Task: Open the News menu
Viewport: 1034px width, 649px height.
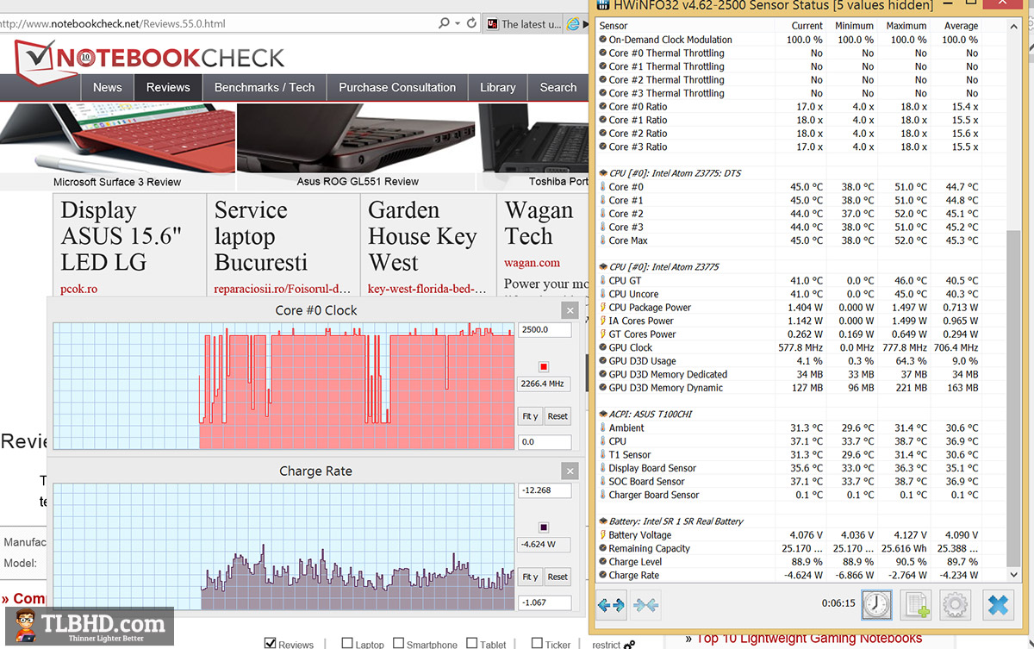Action: tap(108, 87)
